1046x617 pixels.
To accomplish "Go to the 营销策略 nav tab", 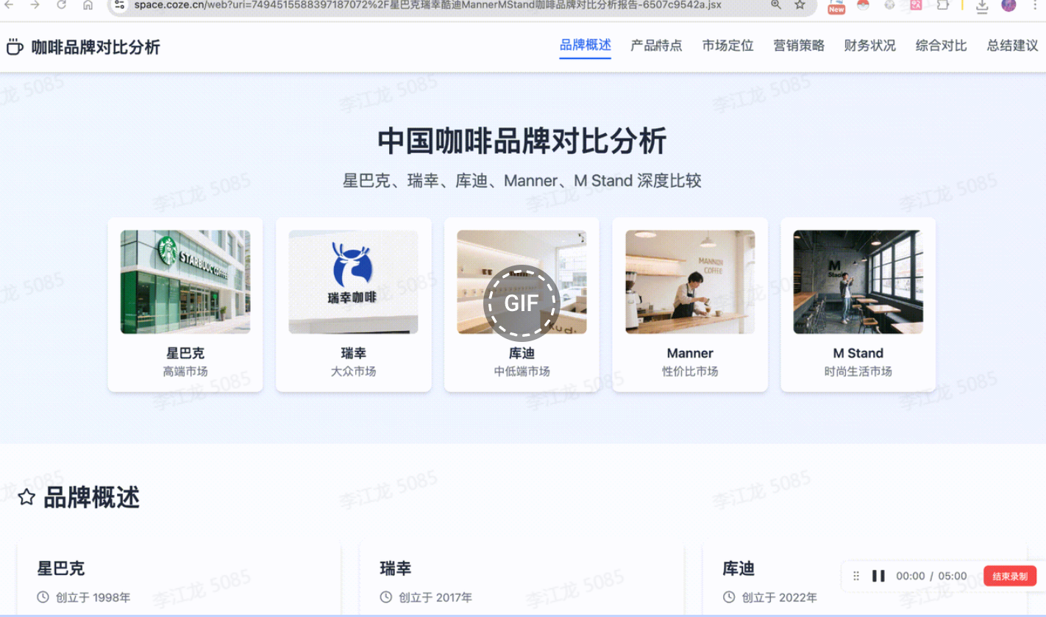I will [x=799, y=46].
